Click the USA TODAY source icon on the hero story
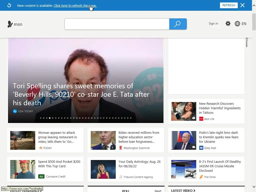The image size is (256, 192). pos(15,111)
